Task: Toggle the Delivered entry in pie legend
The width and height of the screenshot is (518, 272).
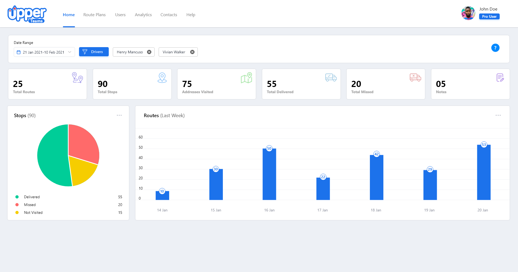Action: click(x=31, y=197)
